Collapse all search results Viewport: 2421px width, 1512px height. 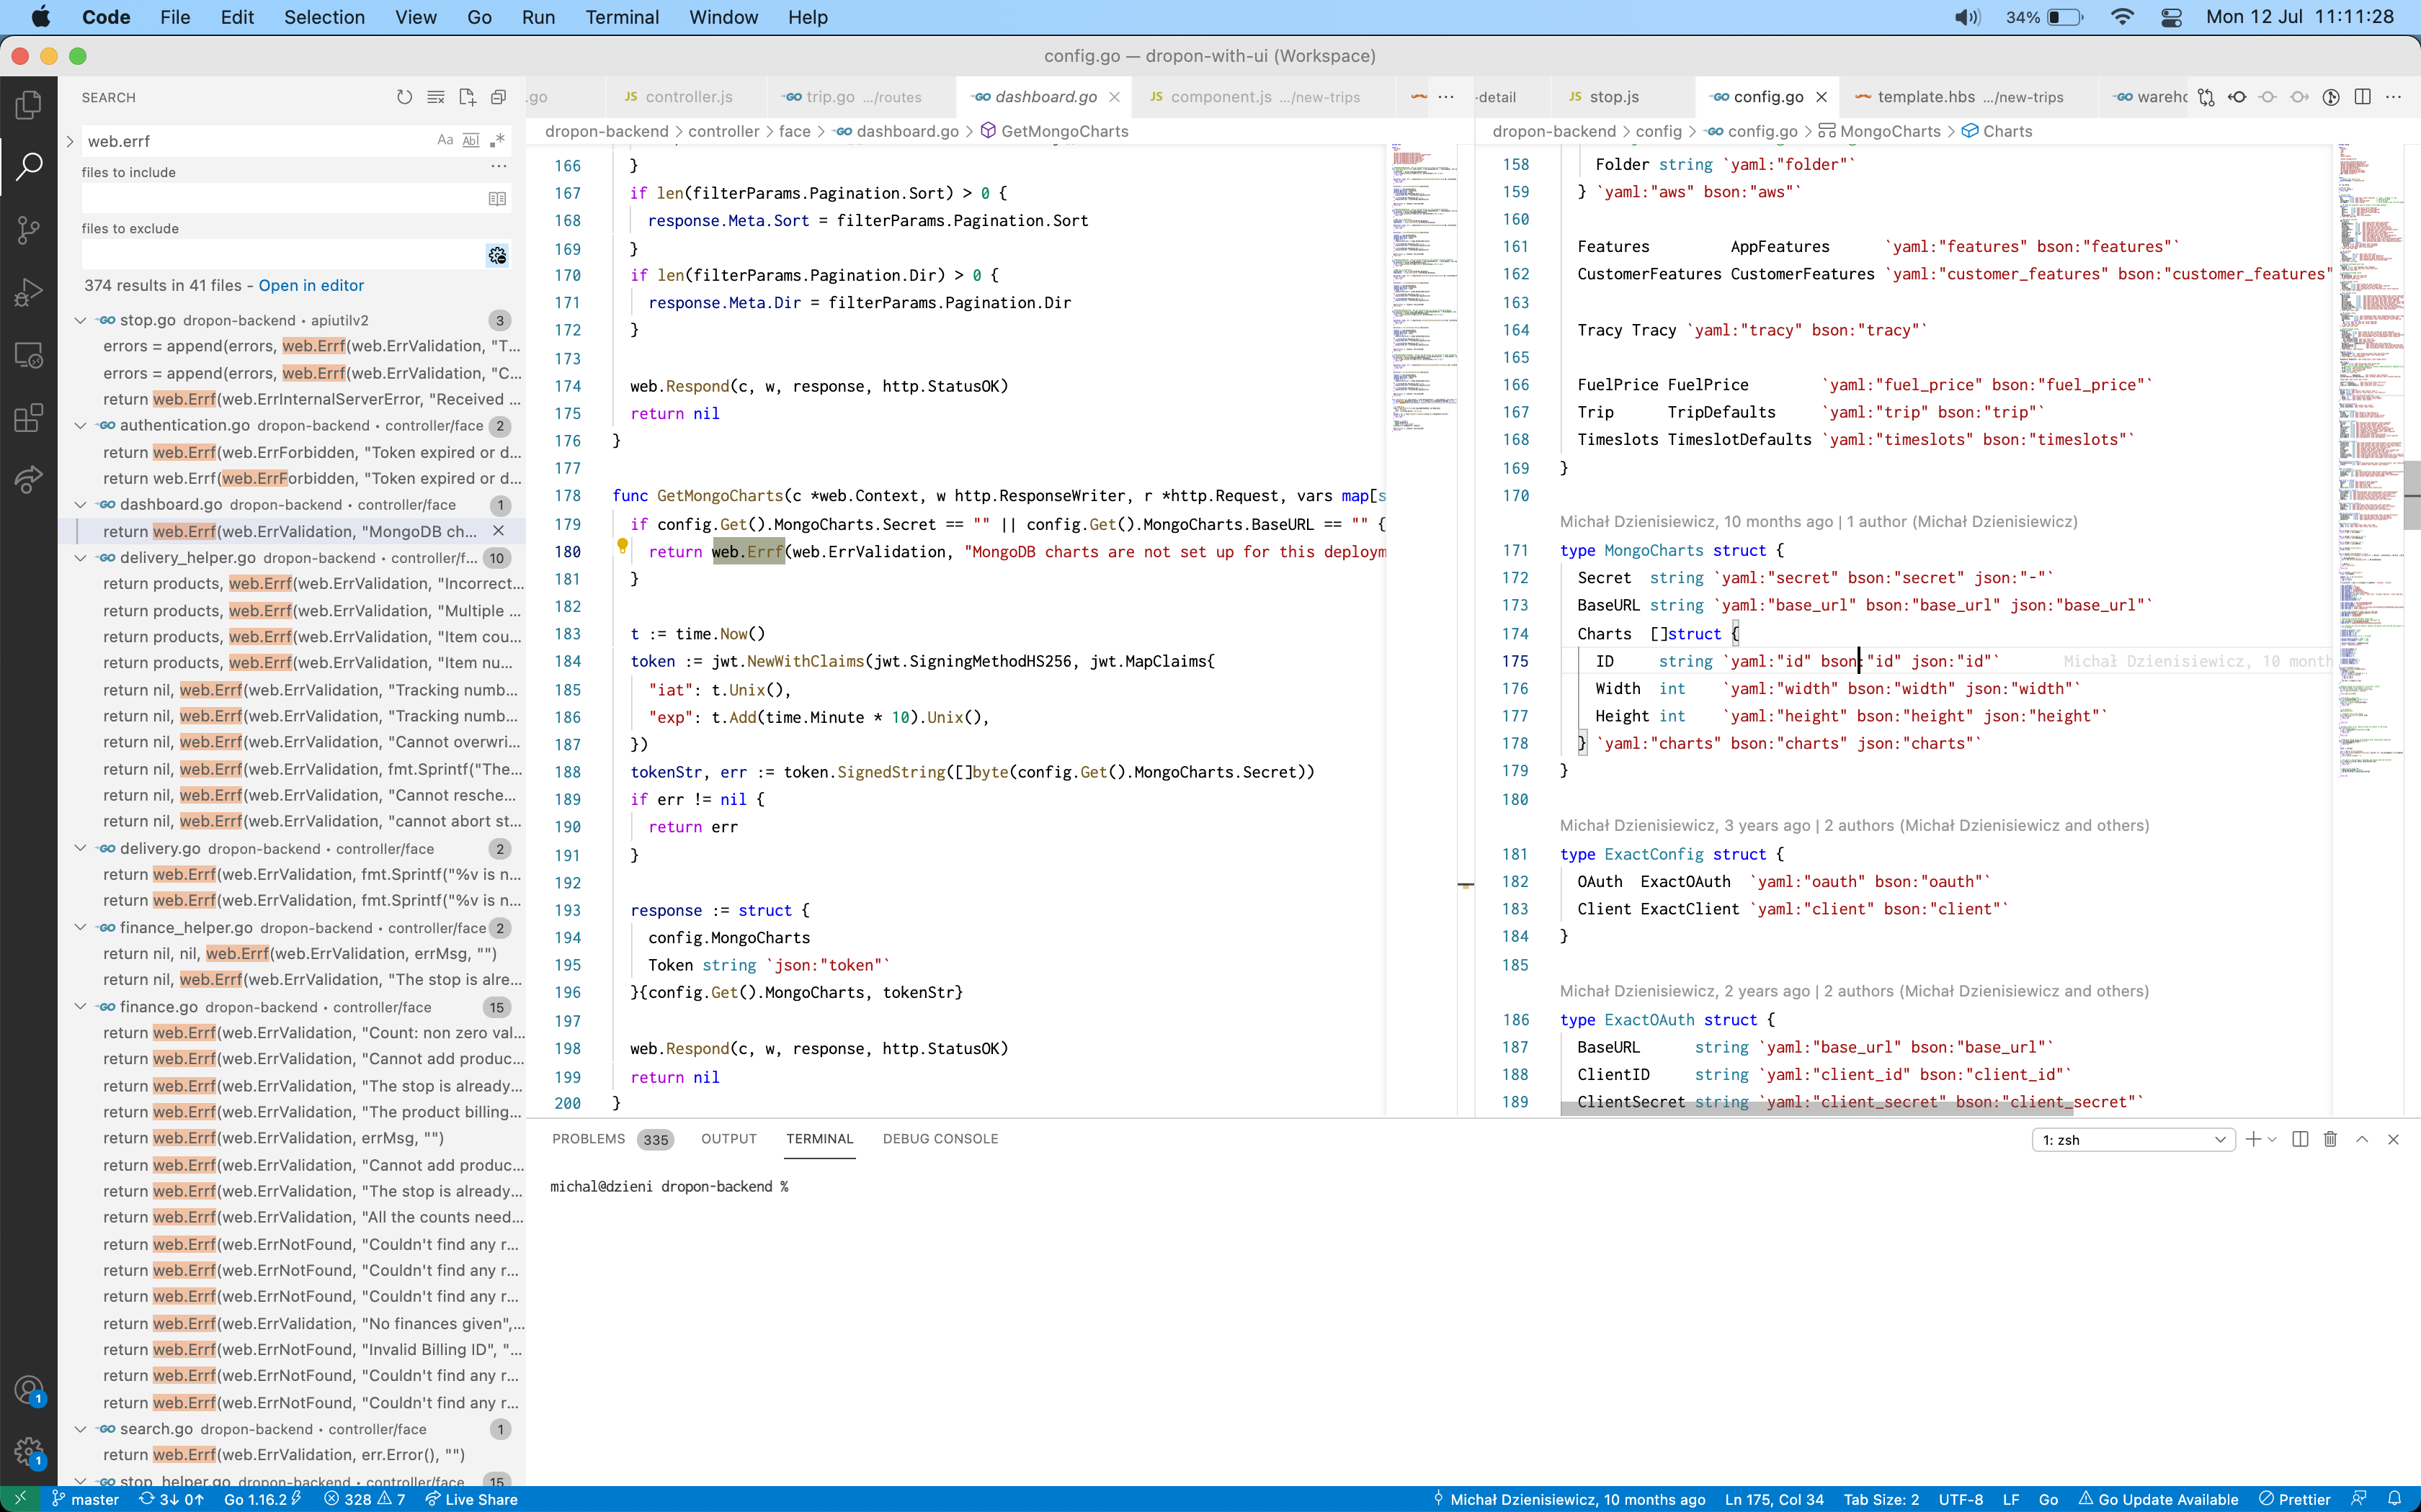click(x=498, y=97)
